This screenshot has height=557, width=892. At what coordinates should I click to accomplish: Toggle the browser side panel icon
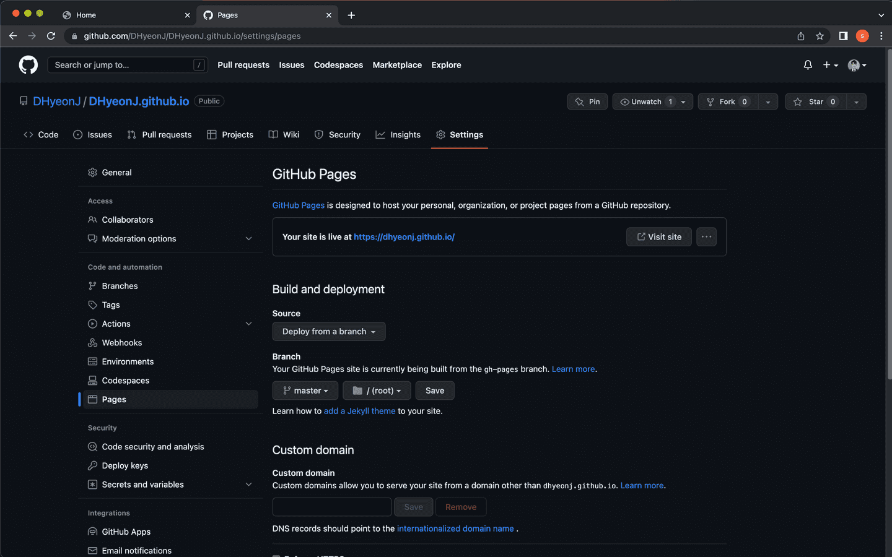tap(843, 36)
